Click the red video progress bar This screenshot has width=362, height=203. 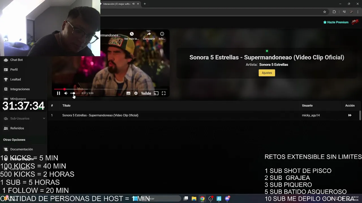[x=111, y=89]
